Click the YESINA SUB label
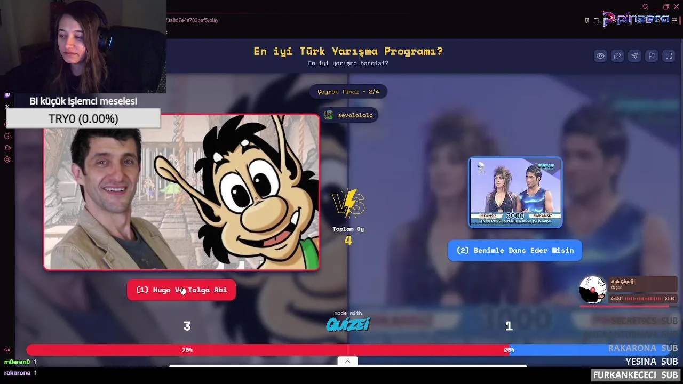Viewport: 683px width, 384px height. pyautogui.click(x=652, y=362)
